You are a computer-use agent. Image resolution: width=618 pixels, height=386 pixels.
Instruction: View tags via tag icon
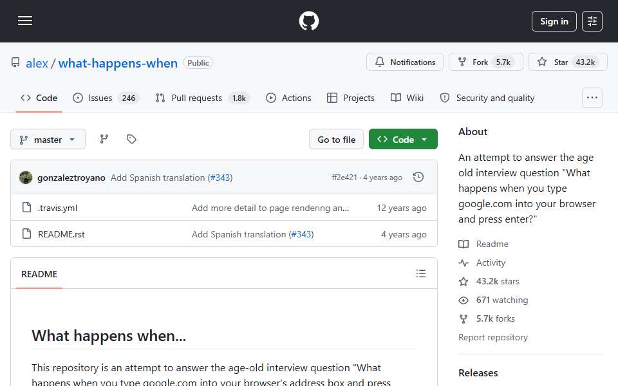coord(131,139)
